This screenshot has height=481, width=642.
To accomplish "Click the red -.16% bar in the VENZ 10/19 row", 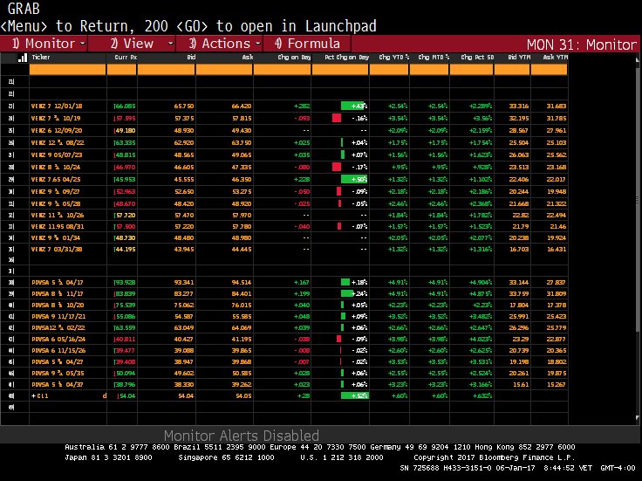I will click(x=337, y=119).
